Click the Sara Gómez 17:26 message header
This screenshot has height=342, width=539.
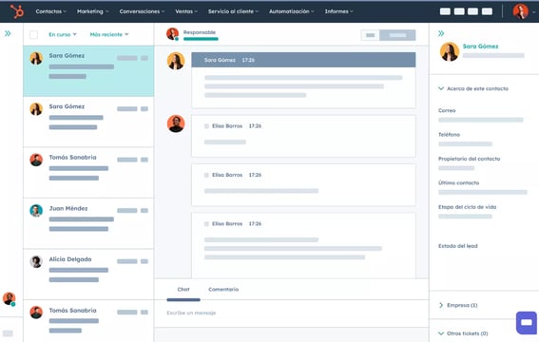point(303,60)
